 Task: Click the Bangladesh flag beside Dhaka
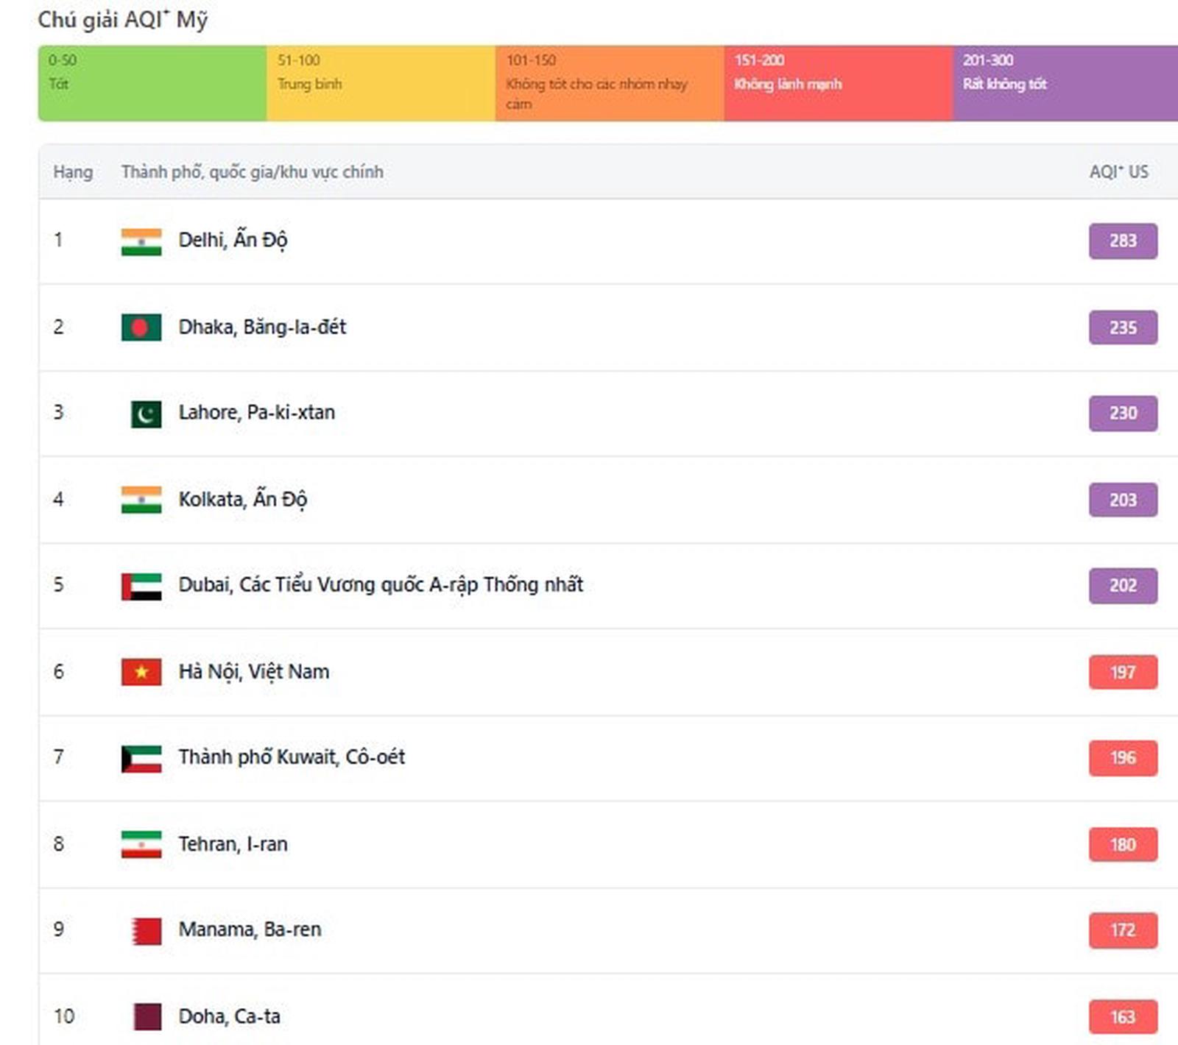tap(141, 327)
